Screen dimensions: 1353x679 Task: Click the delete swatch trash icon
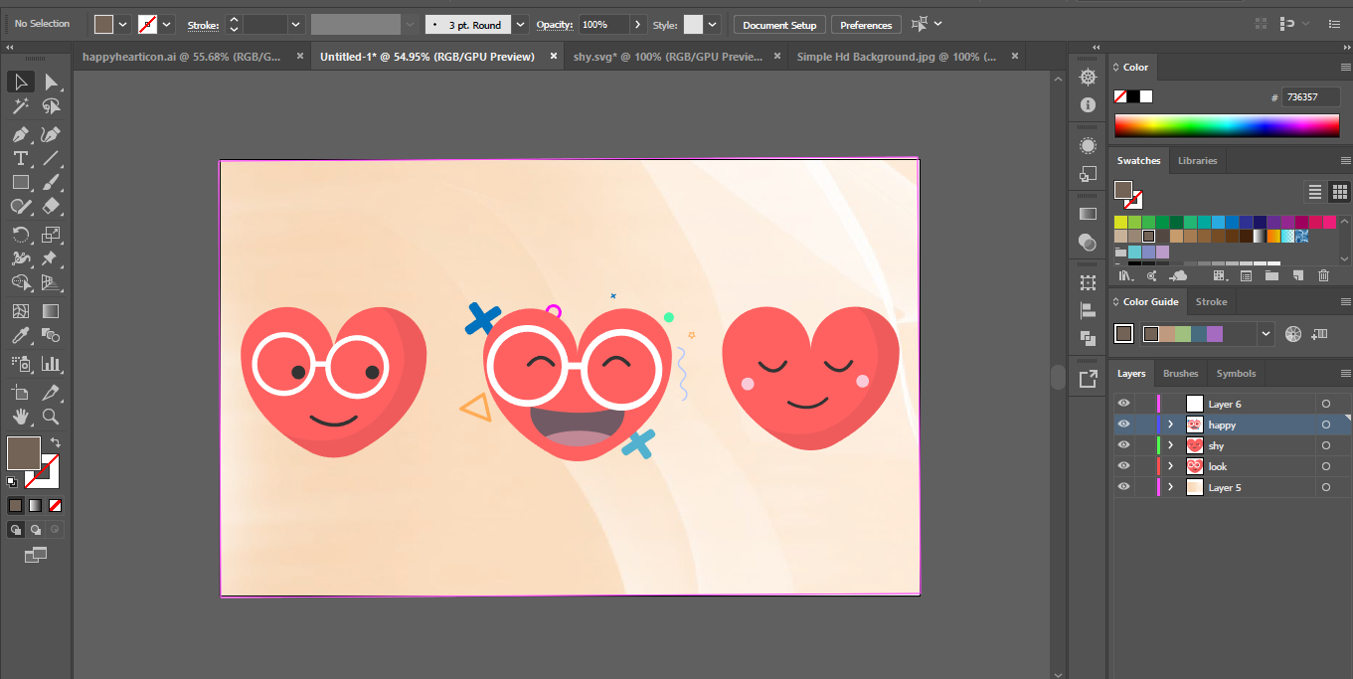[1323, 275]
